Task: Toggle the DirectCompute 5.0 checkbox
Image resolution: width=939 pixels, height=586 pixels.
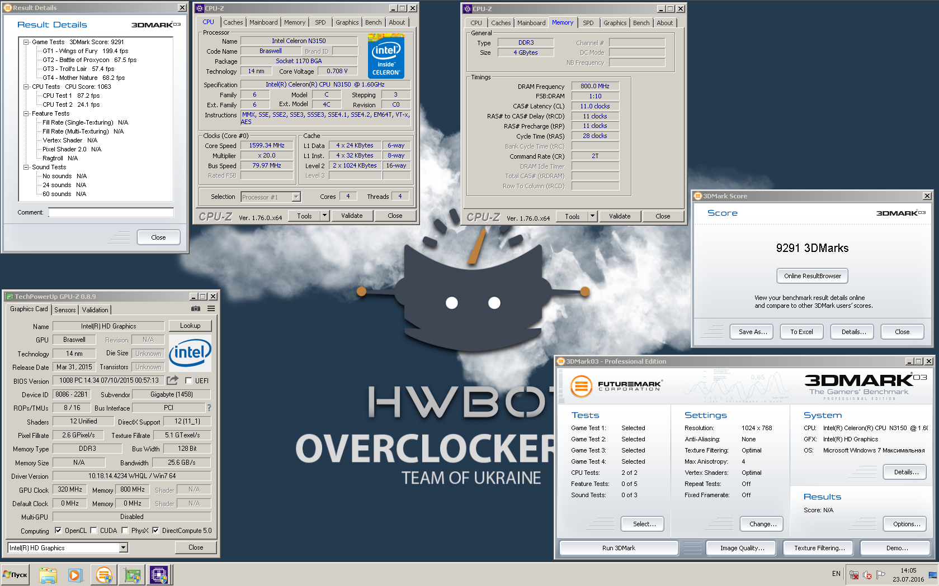Action: (155, 531)
